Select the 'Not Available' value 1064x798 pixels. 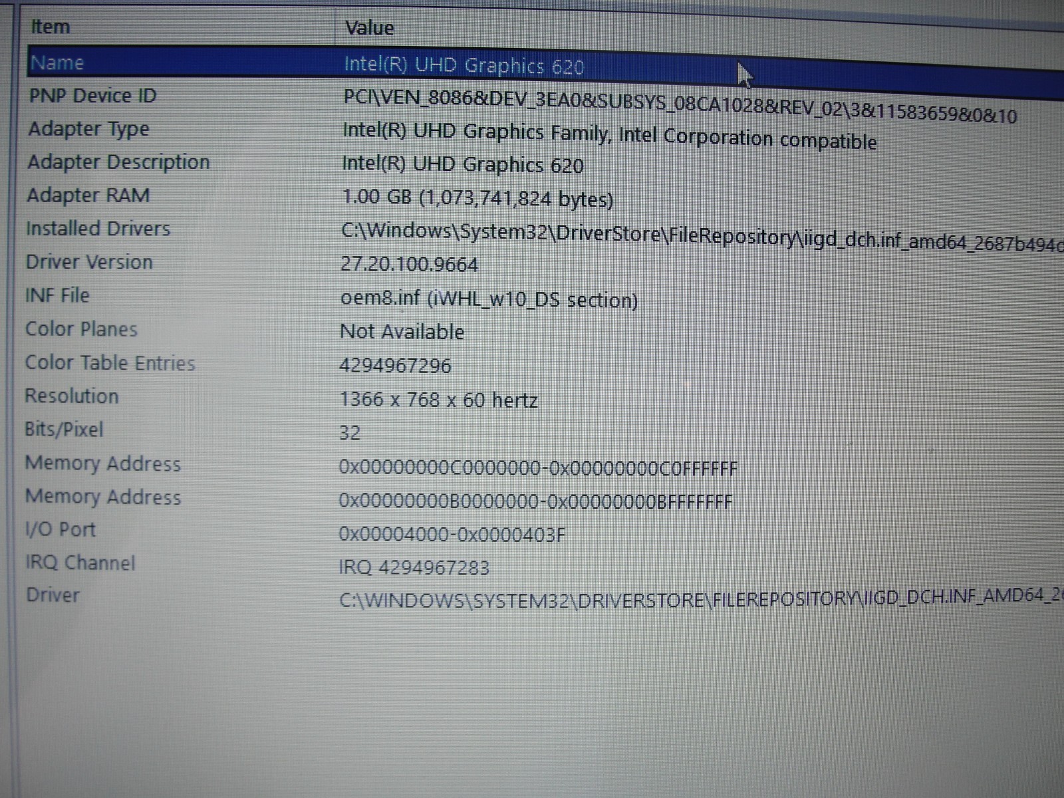click(402, 331)
